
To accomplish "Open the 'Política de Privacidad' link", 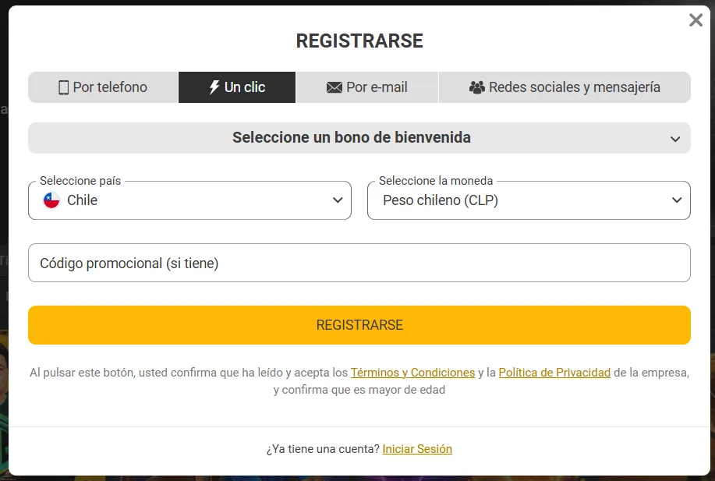I will click(554, 373).
